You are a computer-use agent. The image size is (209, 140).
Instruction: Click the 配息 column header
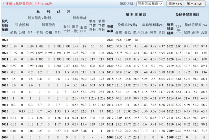[x=187, y=33]
